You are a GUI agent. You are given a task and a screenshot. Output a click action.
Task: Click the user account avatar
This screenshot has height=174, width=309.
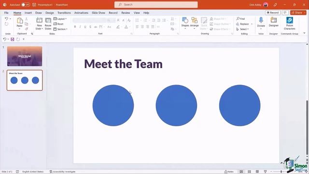pyautogui.click(x=266, y=5)
